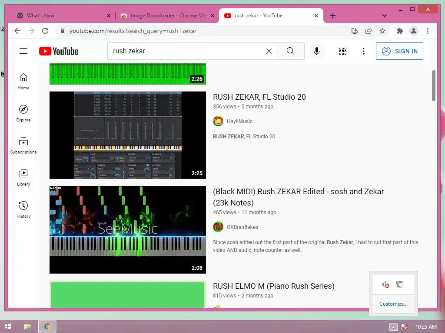This screenshot has width=445, height=333.
Task: Click the muted speaker tray icon
Action: tap(386, 284)
